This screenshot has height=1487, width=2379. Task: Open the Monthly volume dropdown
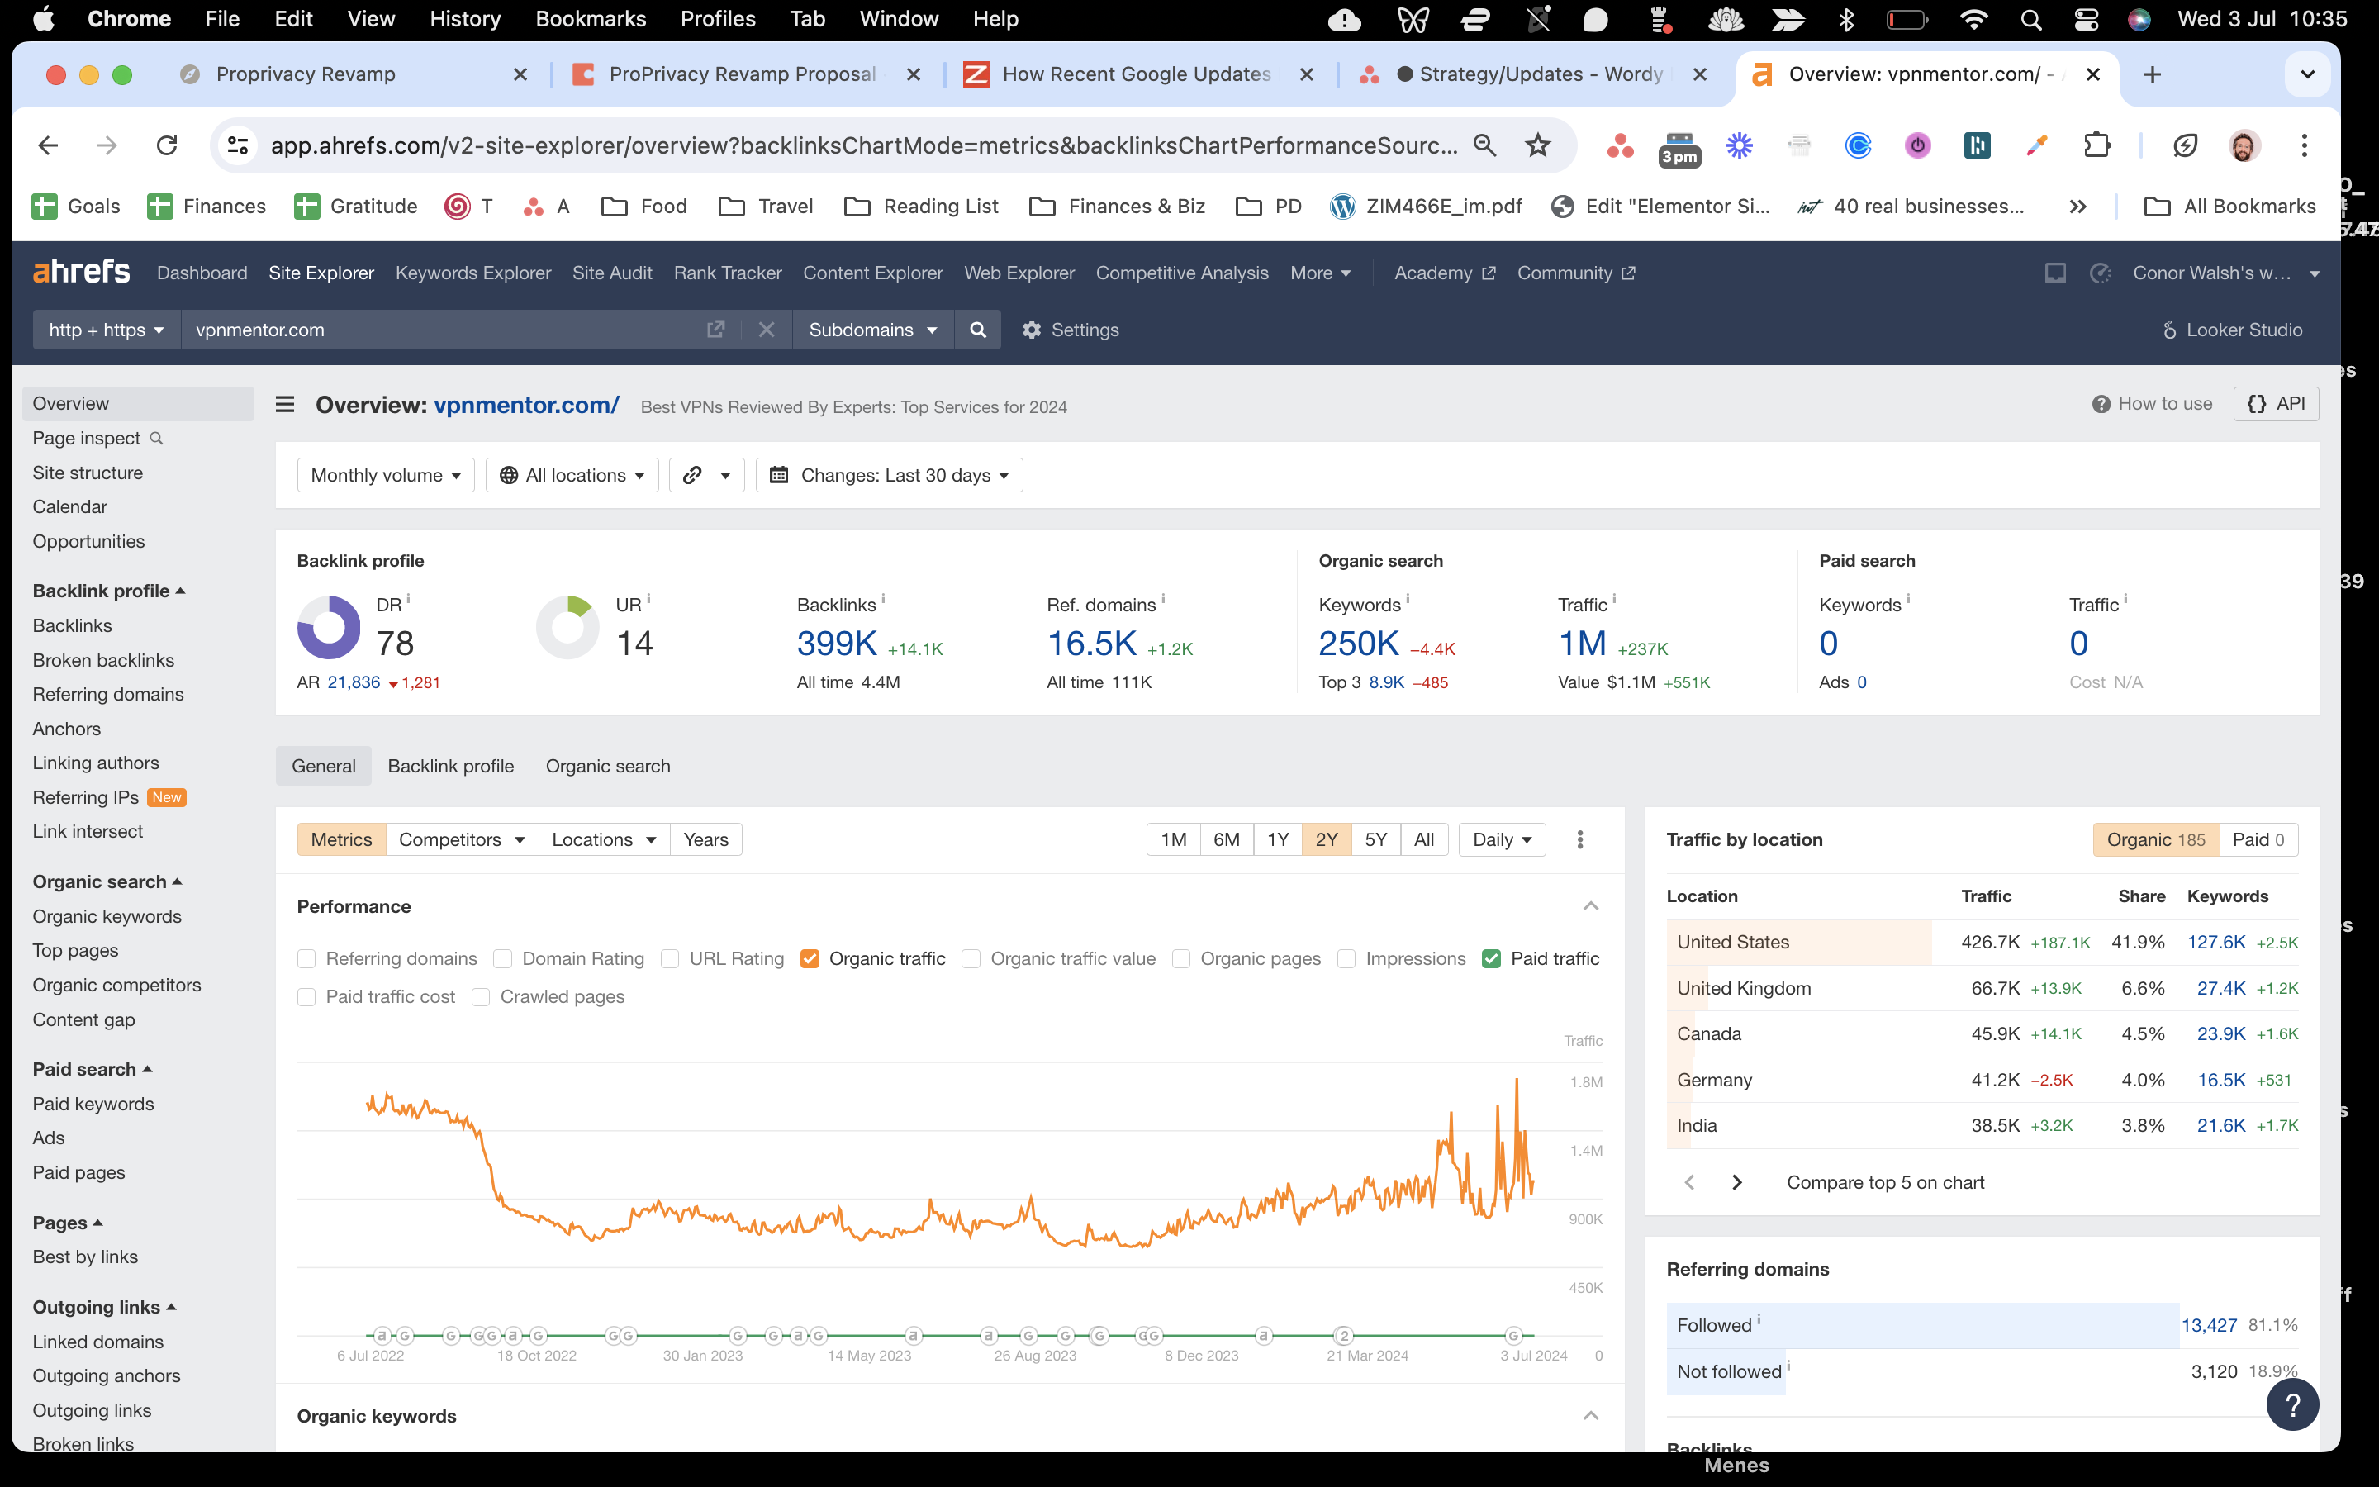(x=386, y=475)
